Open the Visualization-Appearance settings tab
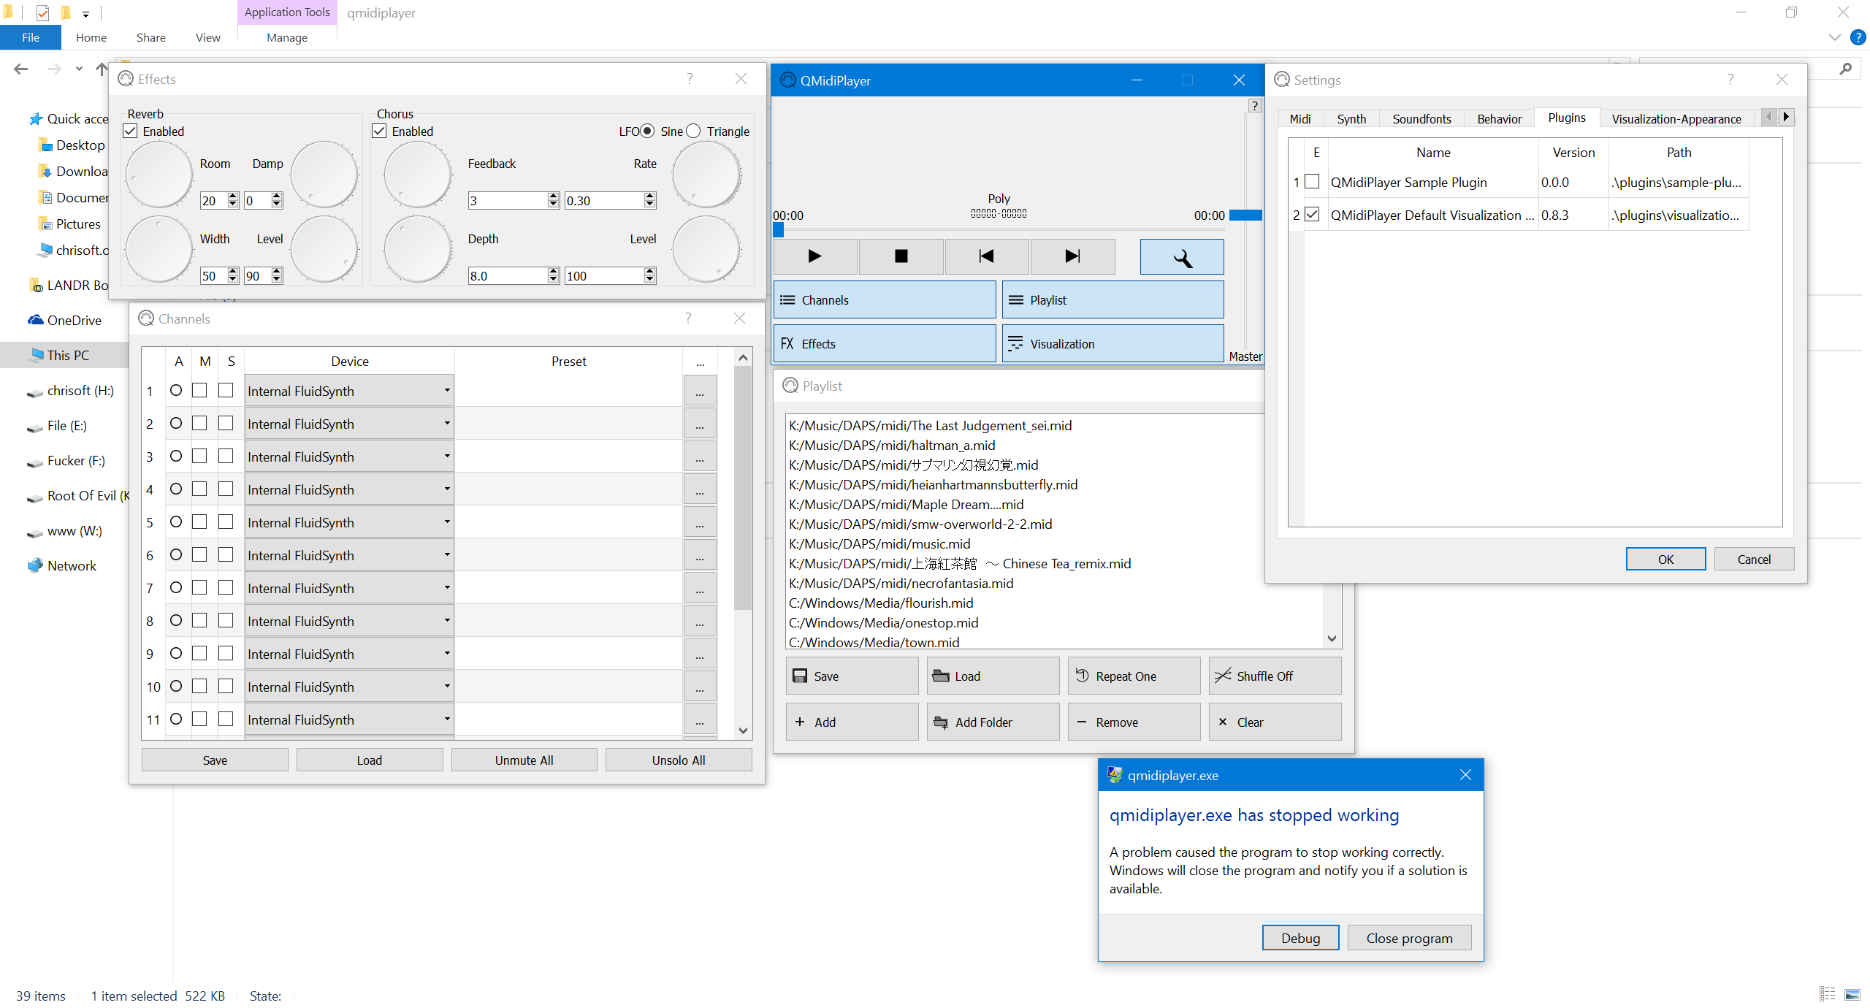The height and width of the screenshot is (1008, 1870). (x=1676, y=119)
